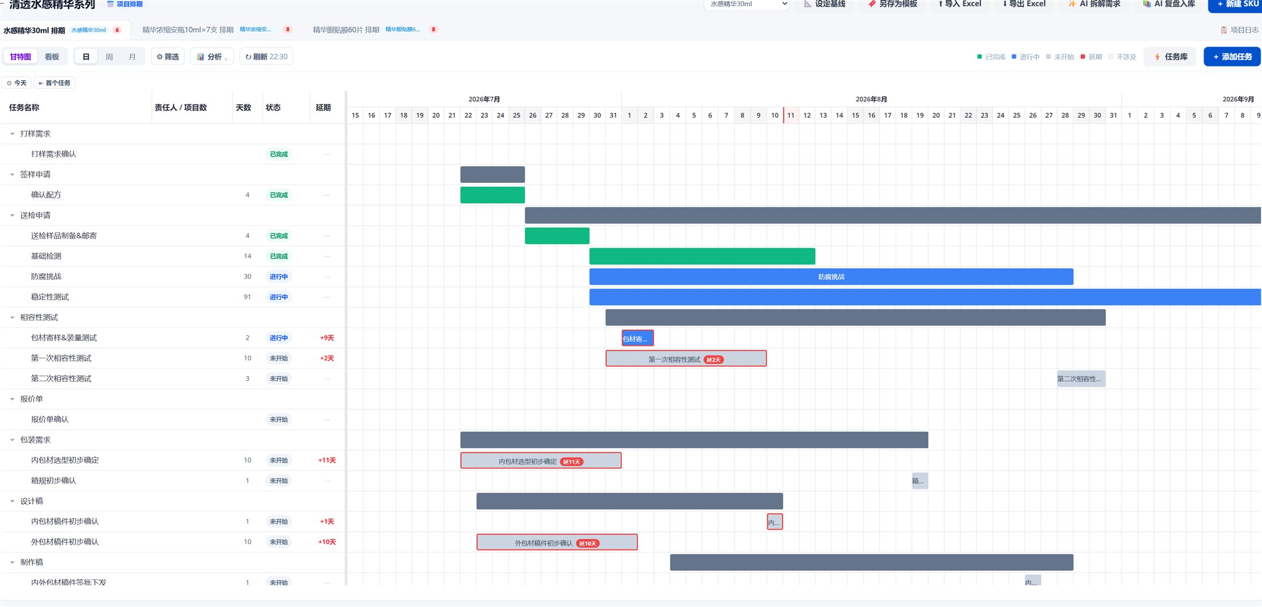Open the 分析 analysis dropdown
The image size is (1262, 607).
pos(212,57)
